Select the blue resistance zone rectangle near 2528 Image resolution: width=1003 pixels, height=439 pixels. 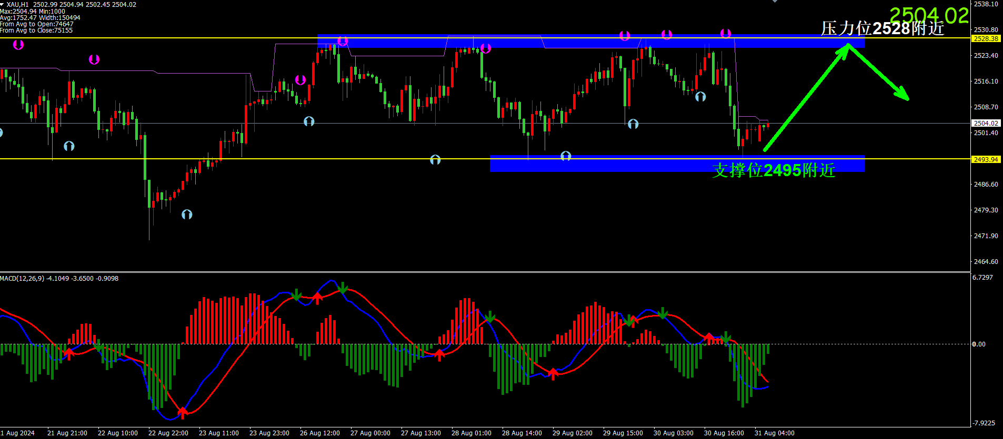pyautogui.click(x=590, y=41)
